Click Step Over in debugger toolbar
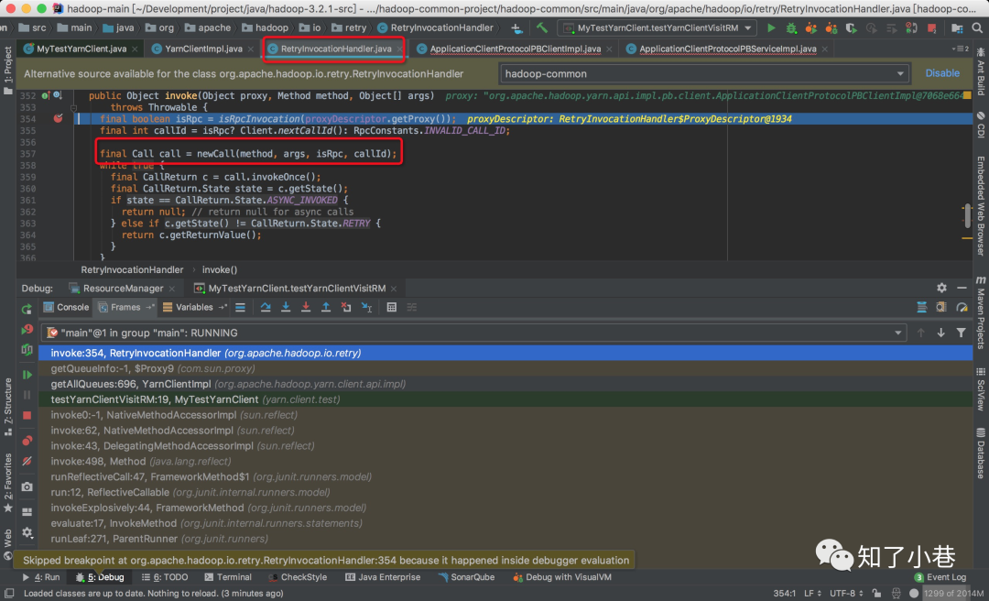 point(266,308)
